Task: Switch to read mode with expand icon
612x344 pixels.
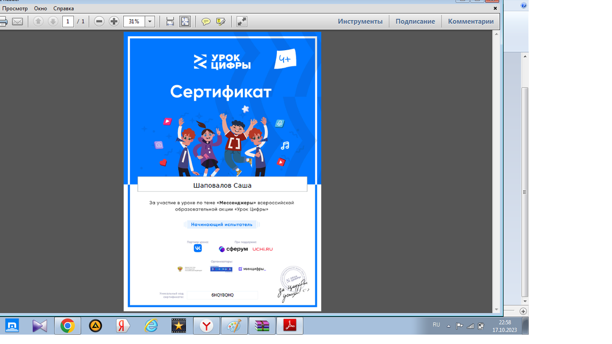Action: 242,21
